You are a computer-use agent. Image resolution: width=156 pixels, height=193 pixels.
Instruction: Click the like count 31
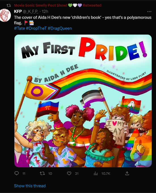pos(77,173)
